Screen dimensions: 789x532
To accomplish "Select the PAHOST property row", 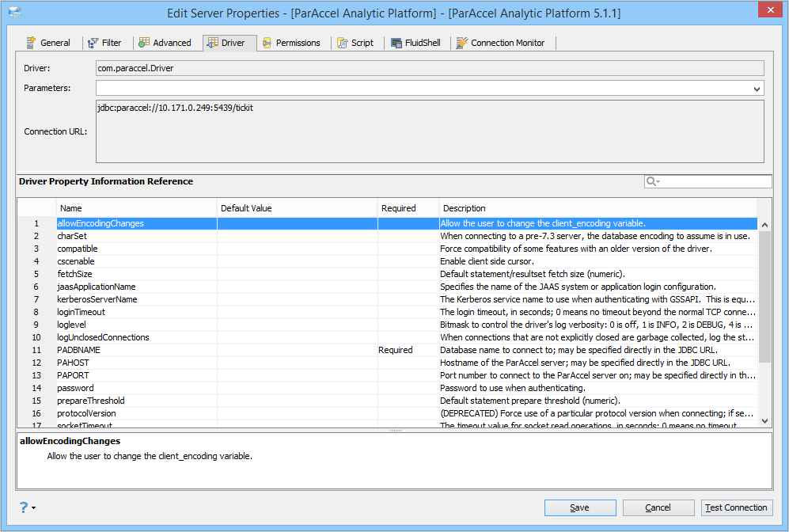I will click(388, 363).
